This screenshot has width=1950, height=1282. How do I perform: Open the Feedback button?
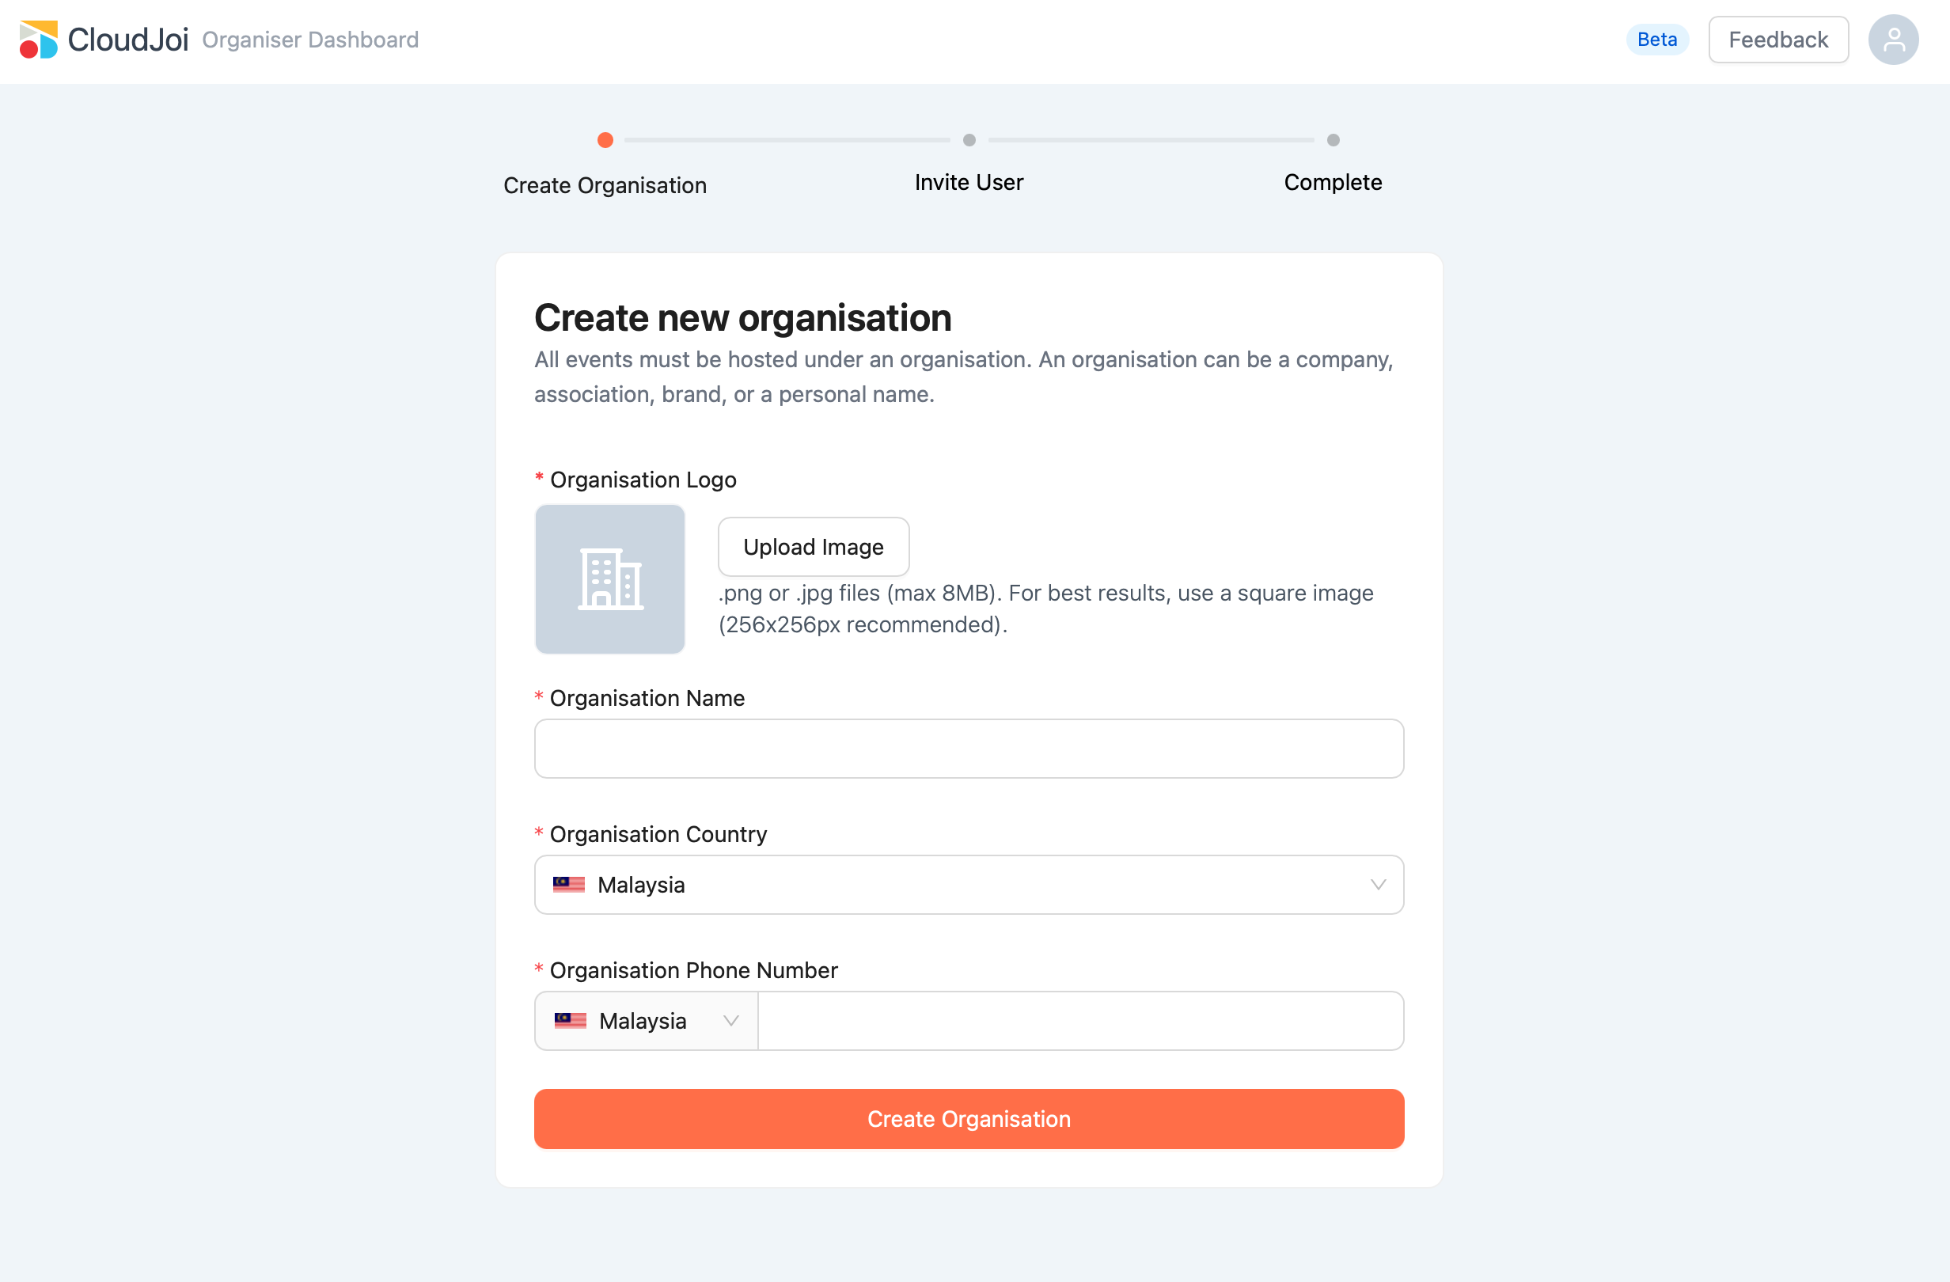point(1777,40)
